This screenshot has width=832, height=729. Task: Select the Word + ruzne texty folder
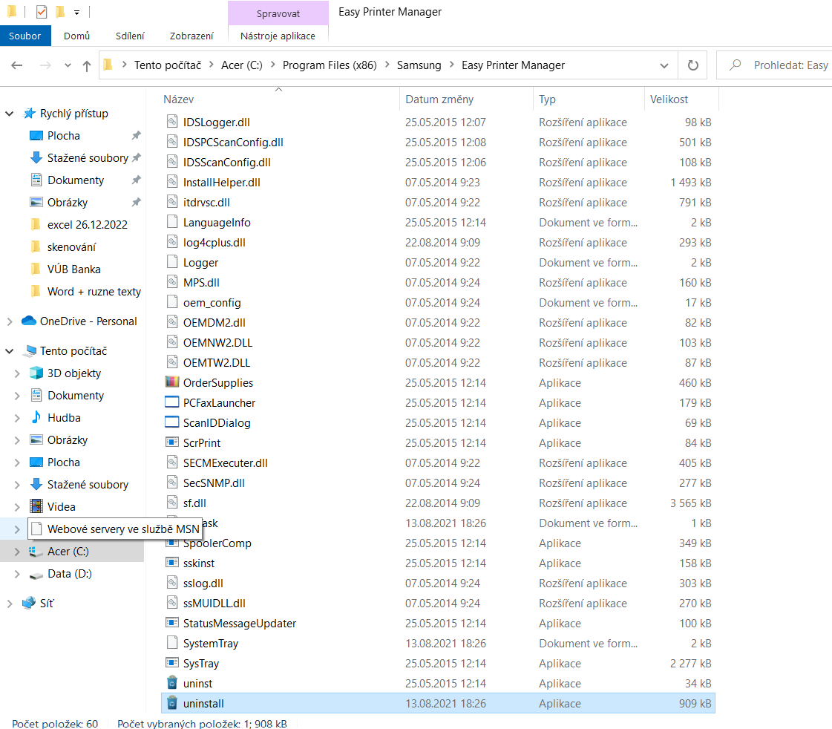point(94,291)
